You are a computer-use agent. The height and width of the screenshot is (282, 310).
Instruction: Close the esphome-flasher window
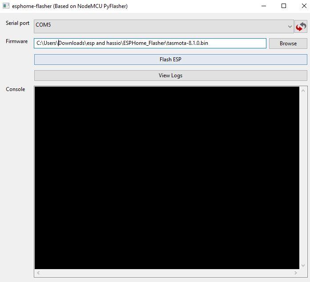tap(304, 6)
